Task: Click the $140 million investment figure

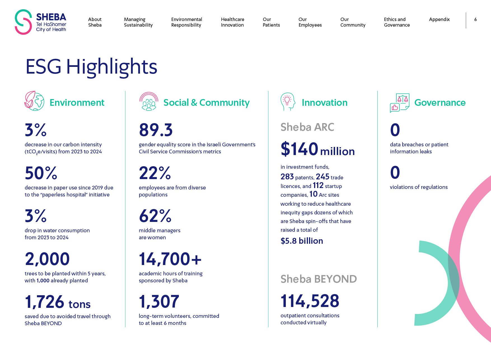Action: (317, 149)
